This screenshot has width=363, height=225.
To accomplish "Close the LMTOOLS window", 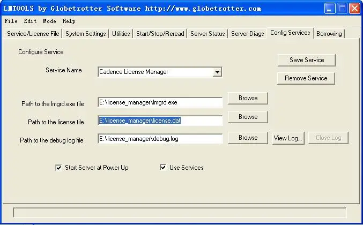I will click(354, 9).
